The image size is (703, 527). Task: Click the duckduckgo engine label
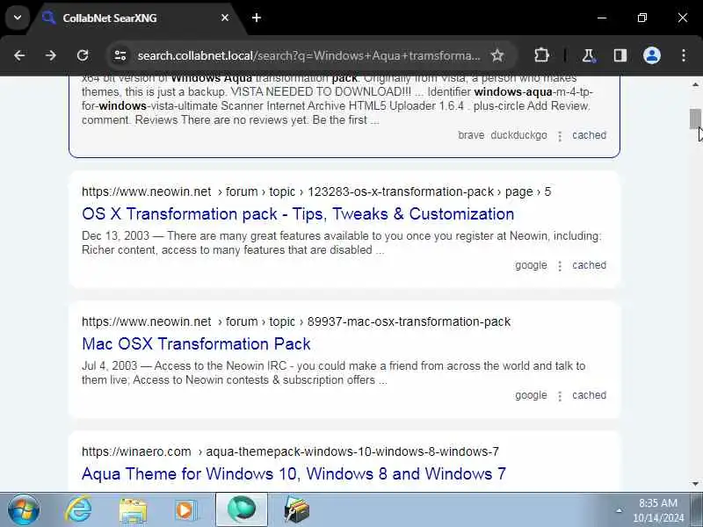518,135
